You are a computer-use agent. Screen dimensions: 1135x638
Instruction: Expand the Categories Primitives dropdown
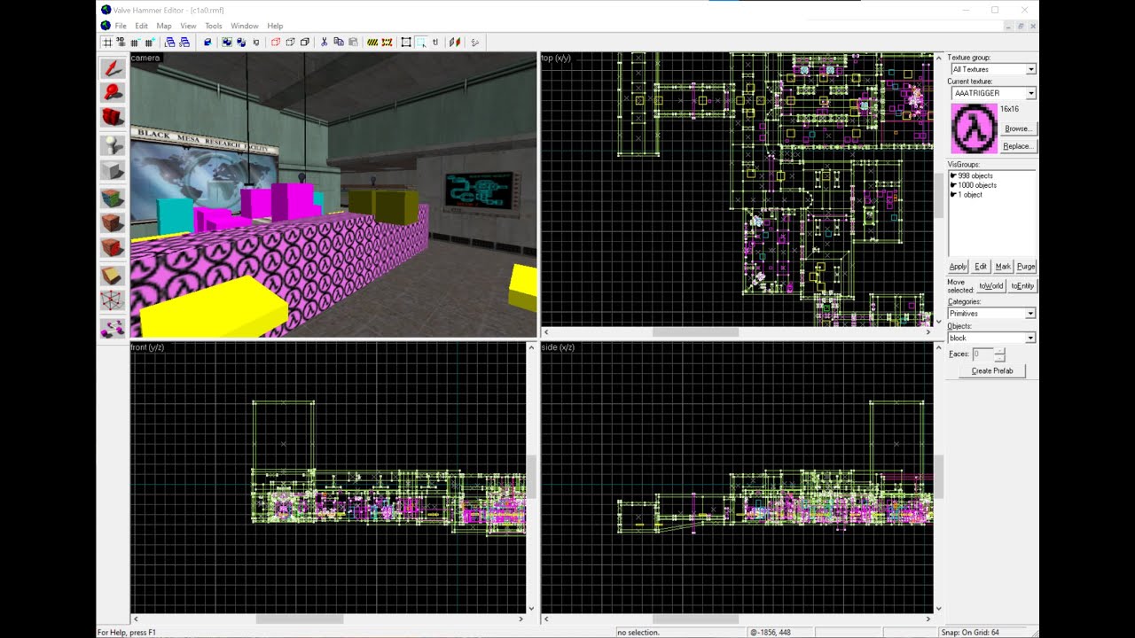(x=1030, y=314)
